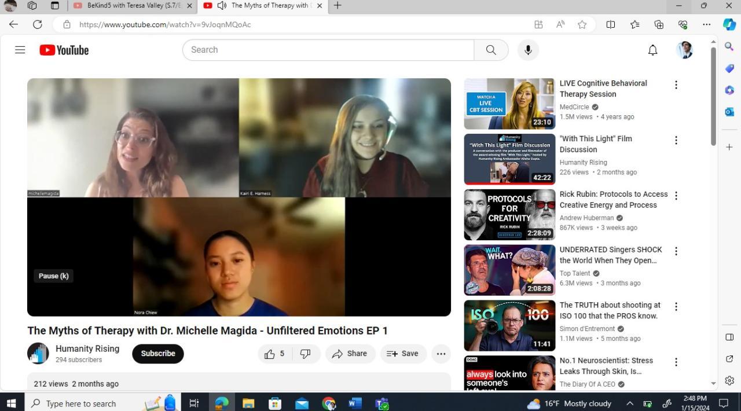Close The Myths of Therapy tab
741x411 pixels.
(x=320, y=6)
